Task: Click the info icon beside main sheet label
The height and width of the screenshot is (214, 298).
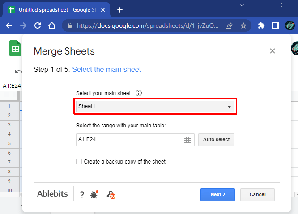Action: pyautogui.click(x=139, y=93)
